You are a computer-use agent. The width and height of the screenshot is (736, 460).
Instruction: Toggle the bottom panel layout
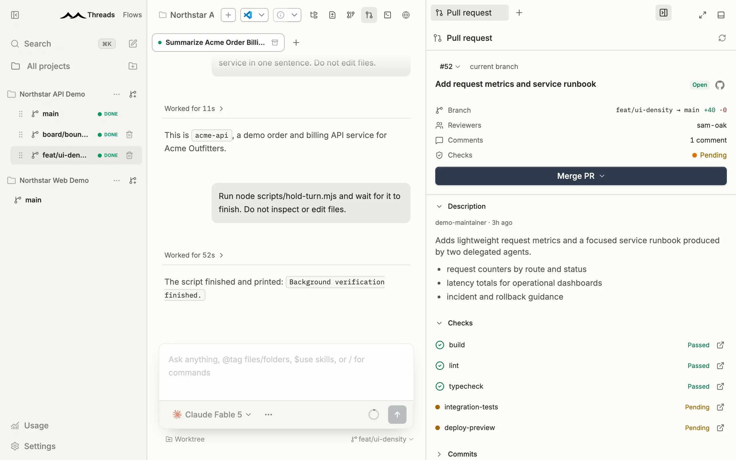coord(721,15)
